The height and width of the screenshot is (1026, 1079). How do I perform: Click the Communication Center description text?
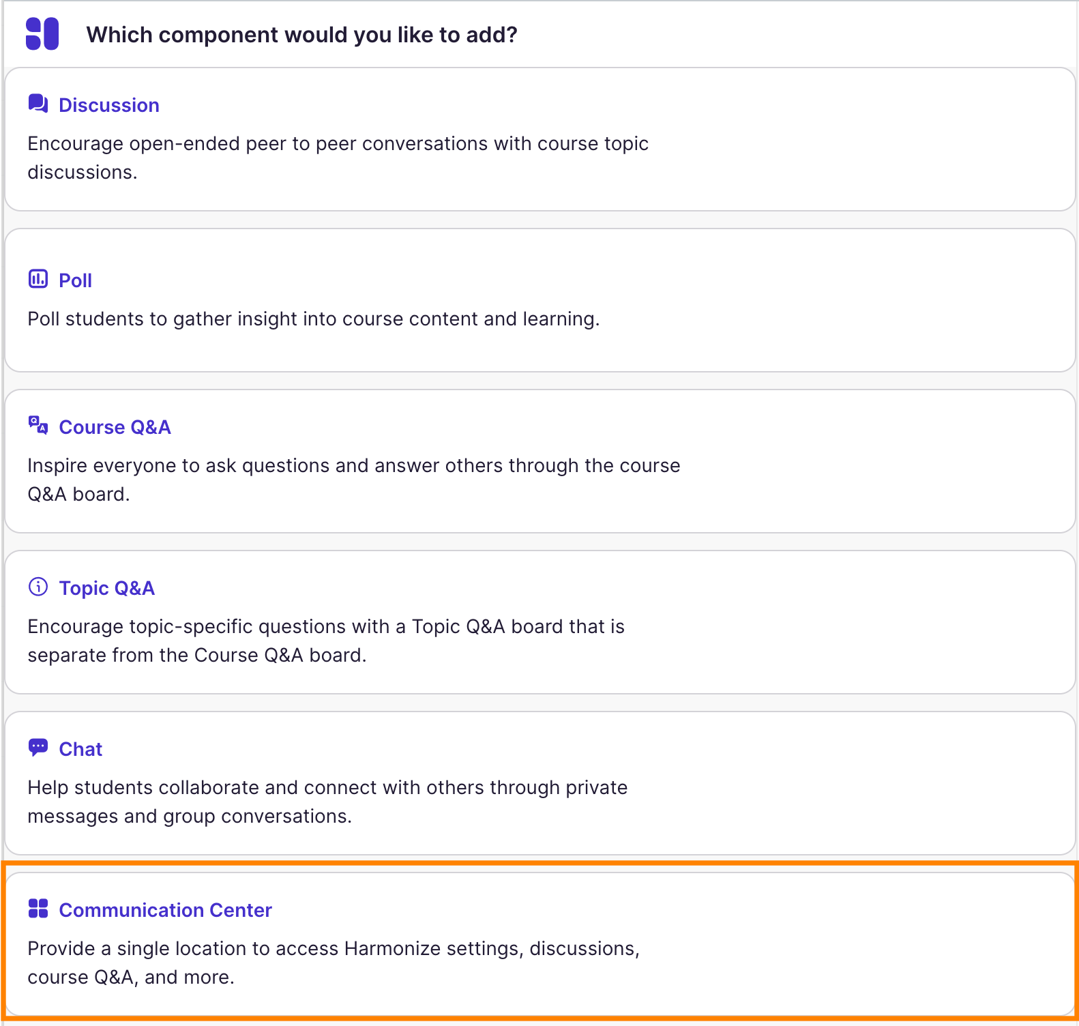coord(334,963)
